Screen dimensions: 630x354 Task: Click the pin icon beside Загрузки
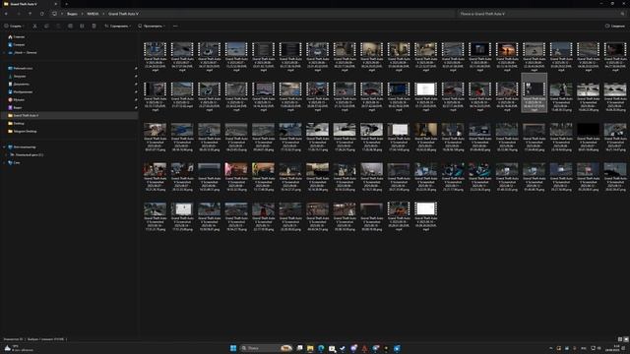tap(136, 77)
